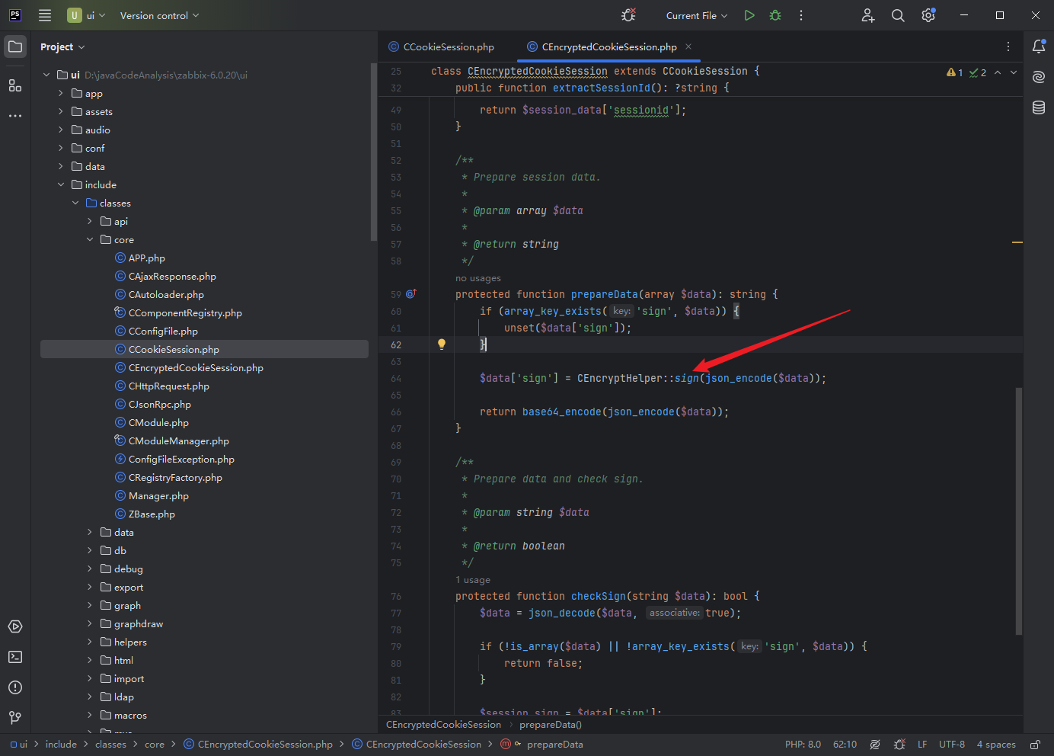
Task: Open ZBase.php in project tree
Action: [x=152, y=514]
